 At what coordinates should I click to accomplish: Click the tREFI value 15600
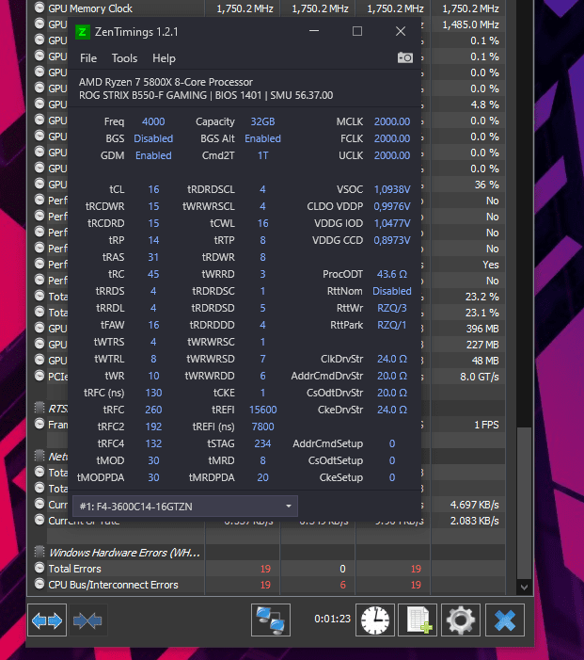pos(262,410)
